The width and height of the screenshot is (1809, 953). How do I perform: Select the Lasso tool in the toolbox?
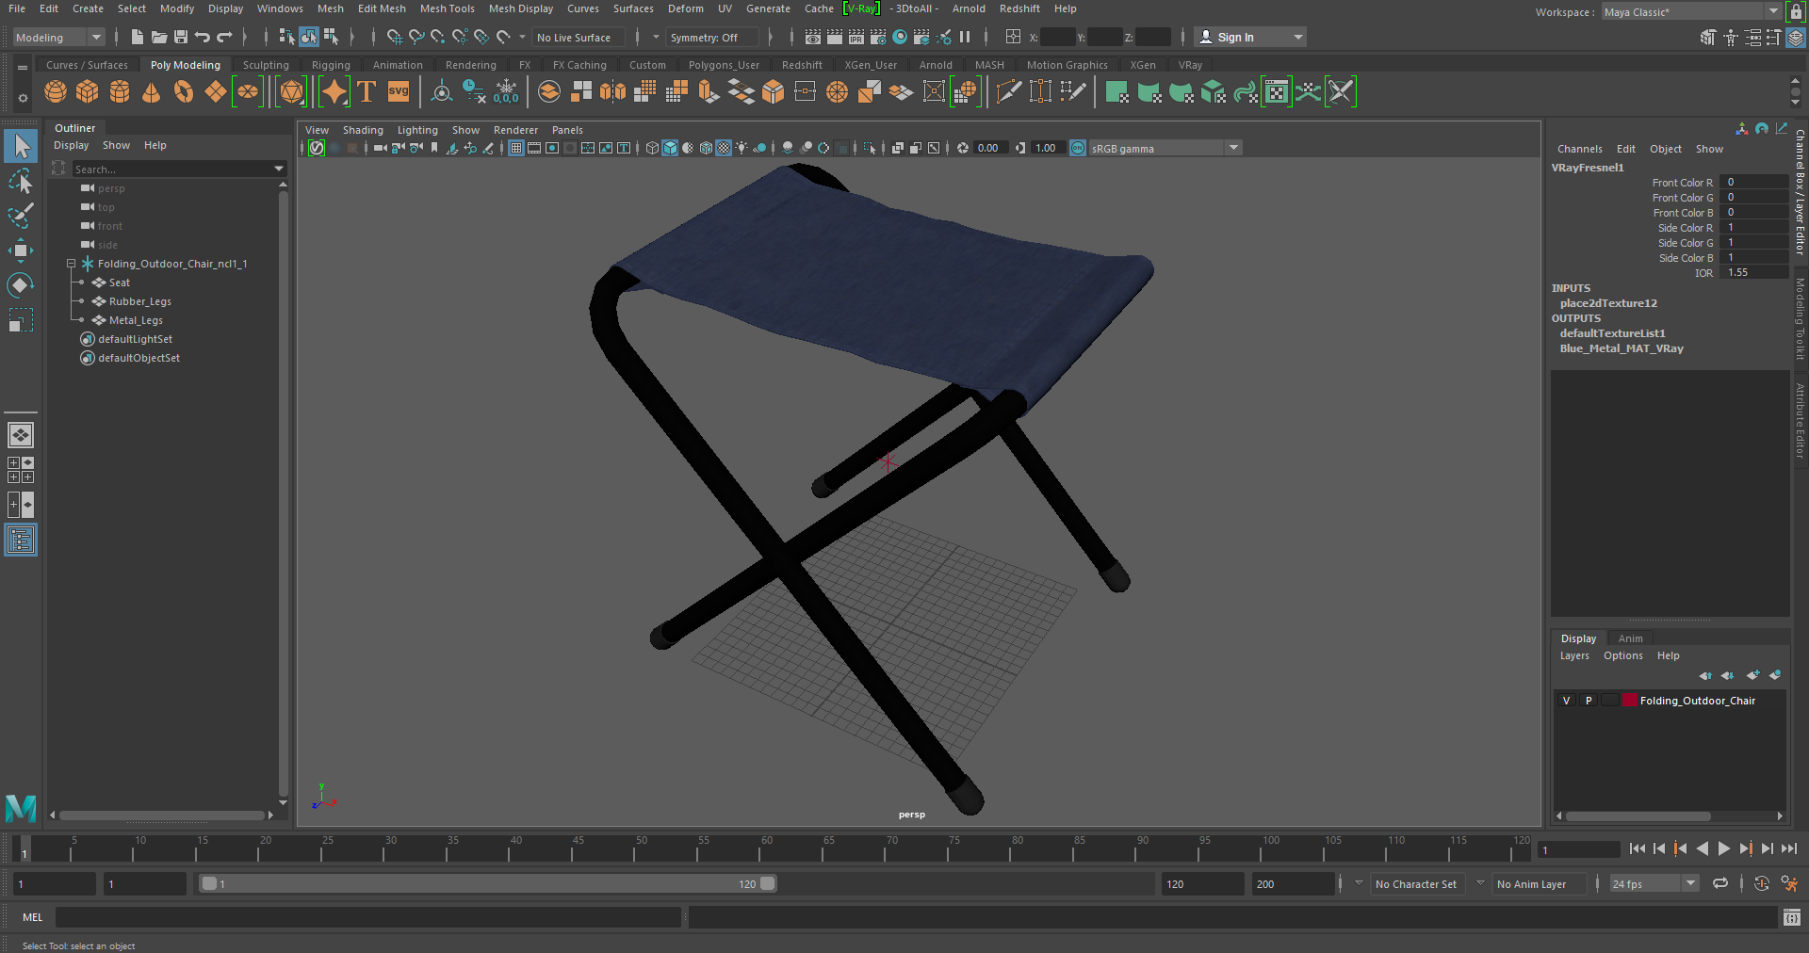(20, 181)
